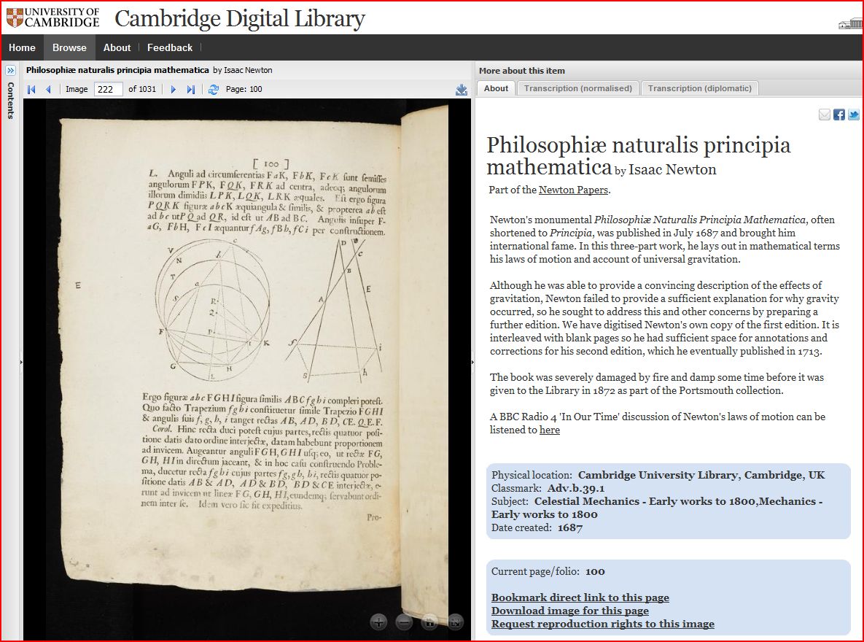Screen dimensions: 864x642
Task: Share this item on Twitter
Action: point(854,115)
